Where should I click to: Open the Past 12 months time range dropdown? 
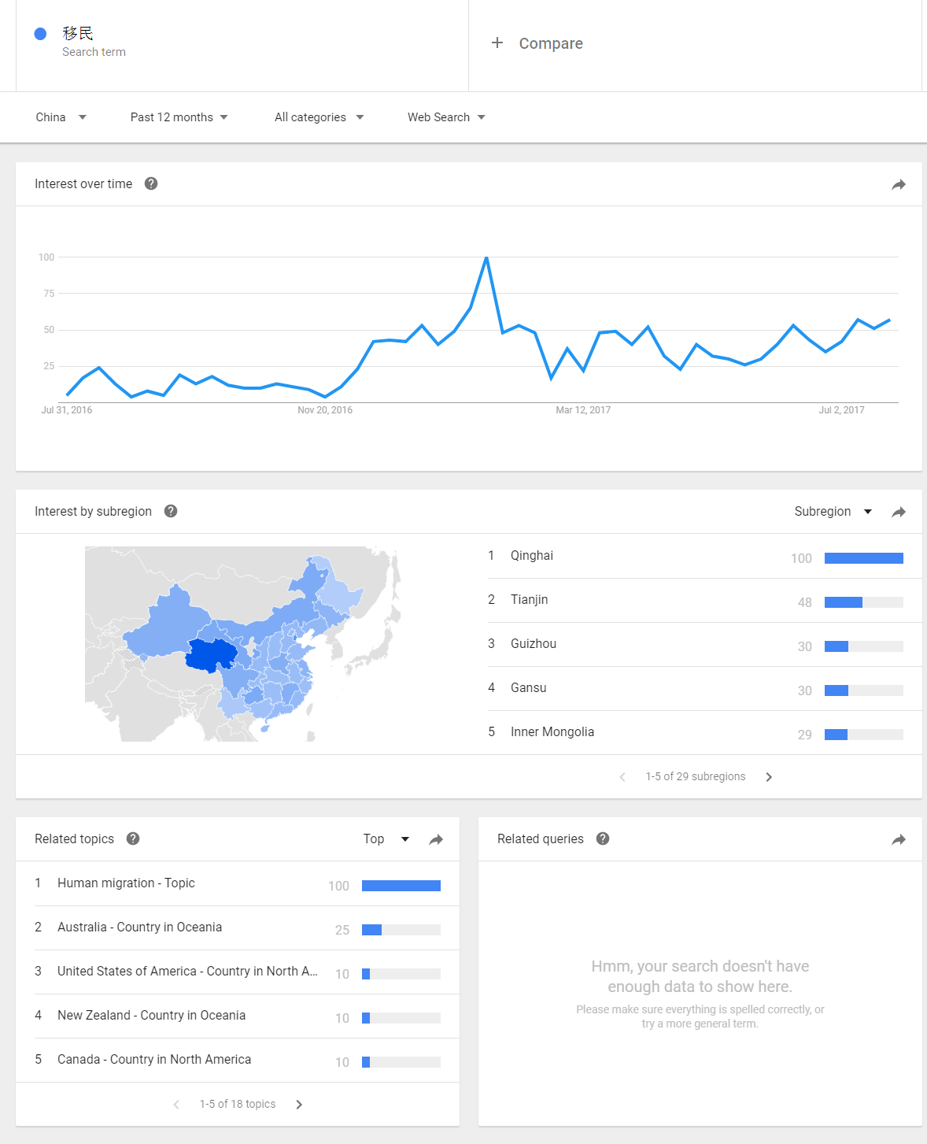[179, 117]
